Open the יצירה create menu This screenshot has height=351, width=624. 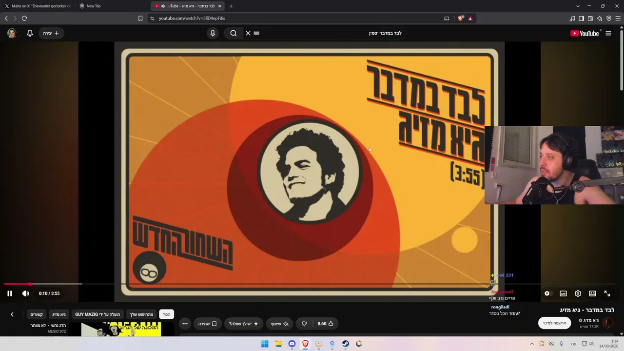point(51,33)
